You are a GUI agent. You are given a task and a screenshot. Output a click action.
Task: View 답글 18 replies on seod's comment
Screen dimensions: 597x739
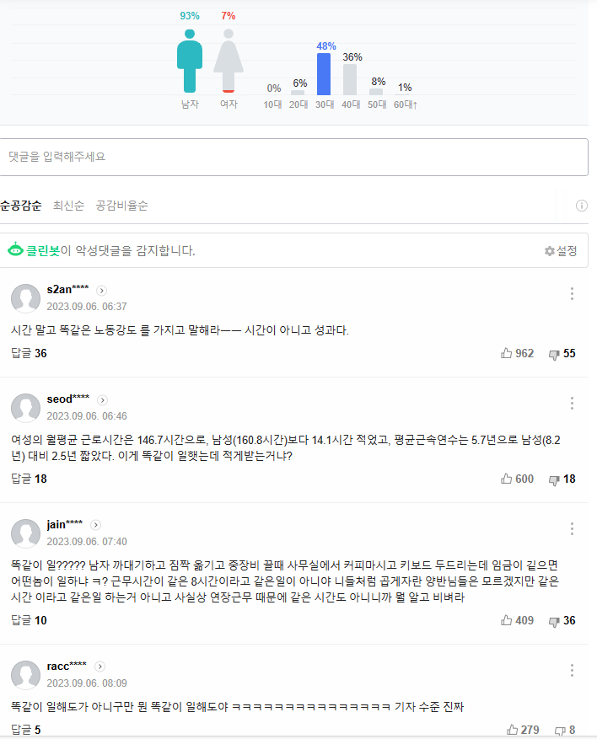29,479
